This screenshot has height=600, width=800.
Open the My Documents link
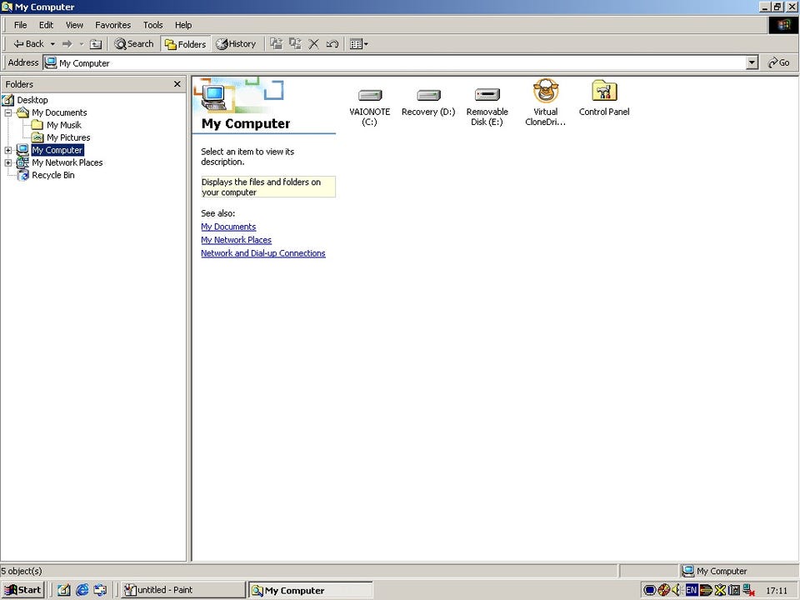(228, 227)
